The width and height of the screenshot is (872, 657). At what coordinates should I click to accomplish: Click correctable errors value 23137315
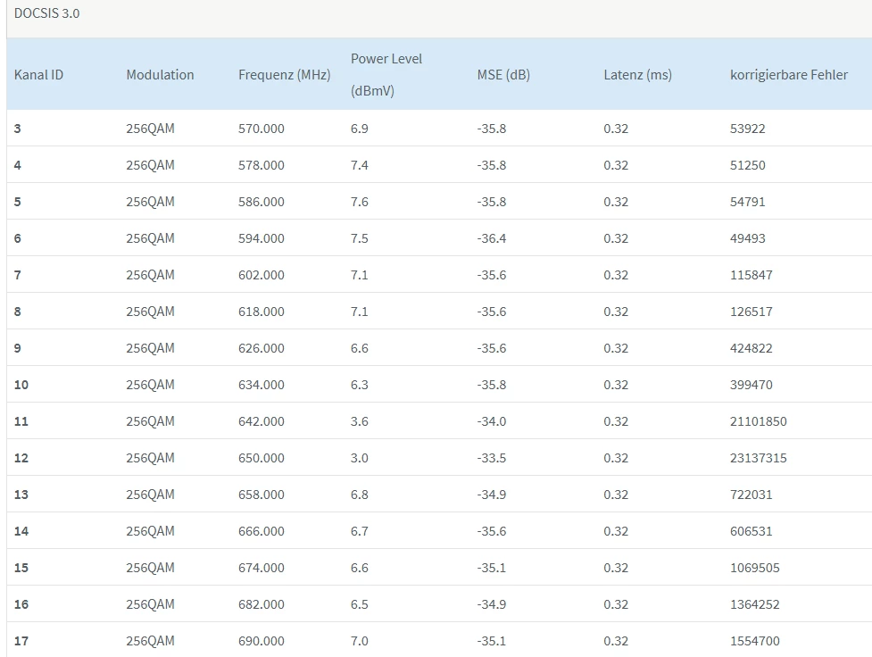click(759, 459)
